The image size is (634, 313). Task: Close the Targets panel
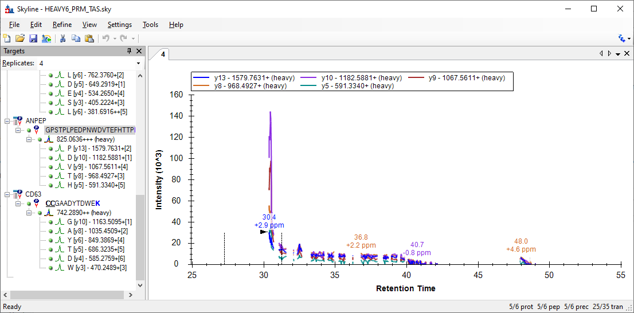pos(139,52)
